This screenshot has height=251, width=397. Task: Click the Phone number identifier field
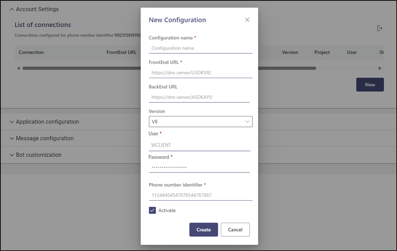click(x=200, y=195)
